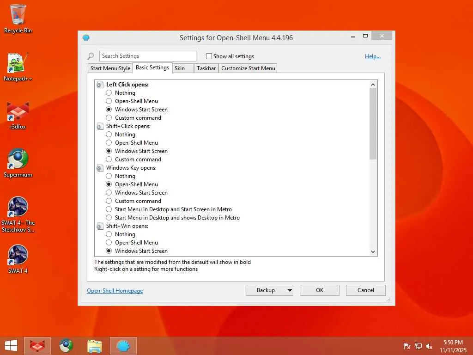Select Nothing under Left Click opens

[x=109, y=92]
